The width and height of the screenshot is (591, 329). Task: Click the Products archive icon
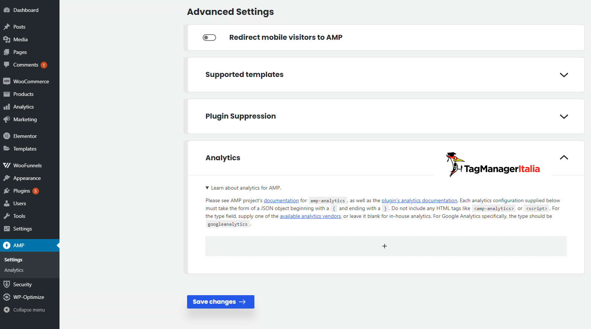click(x=7, y=94)
